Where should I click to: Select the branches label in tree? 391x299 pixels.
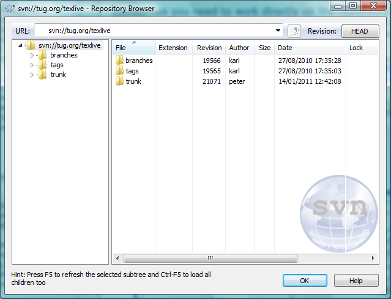point(64,55)
